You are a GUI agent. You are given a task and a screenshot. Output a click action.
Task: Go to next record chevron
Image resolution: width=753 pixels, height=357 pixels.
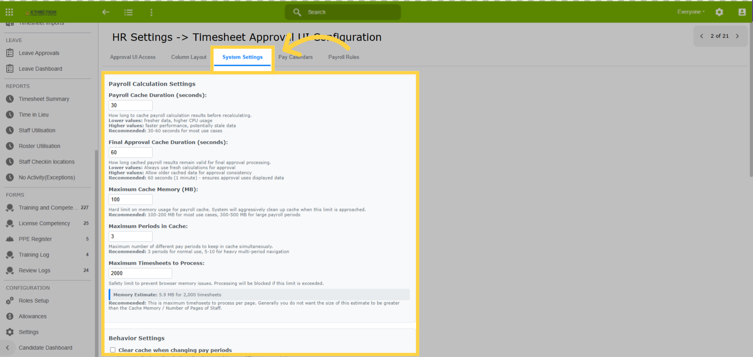738,36
